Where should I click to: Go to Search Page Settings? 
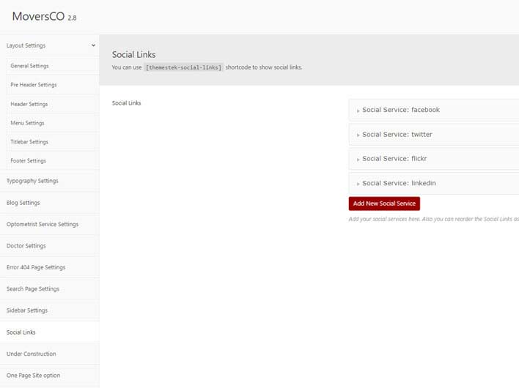coord(33,289)
